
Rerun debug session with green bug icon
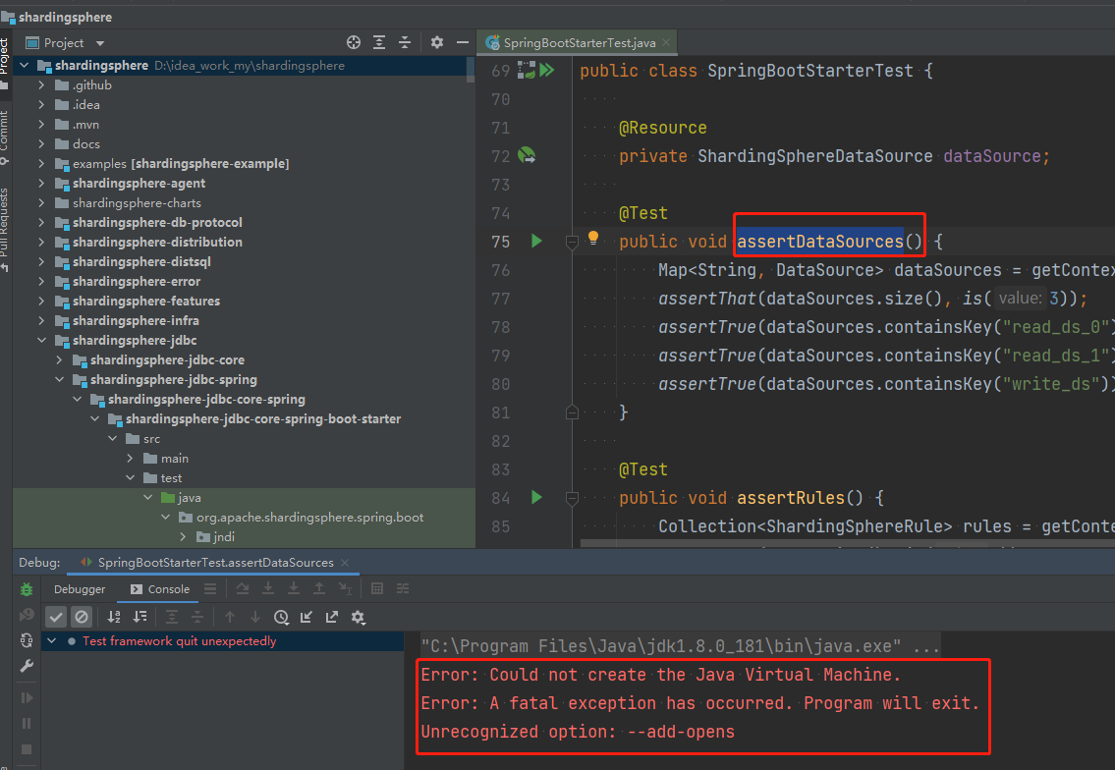pyautogui.click(x=27, y=588)
